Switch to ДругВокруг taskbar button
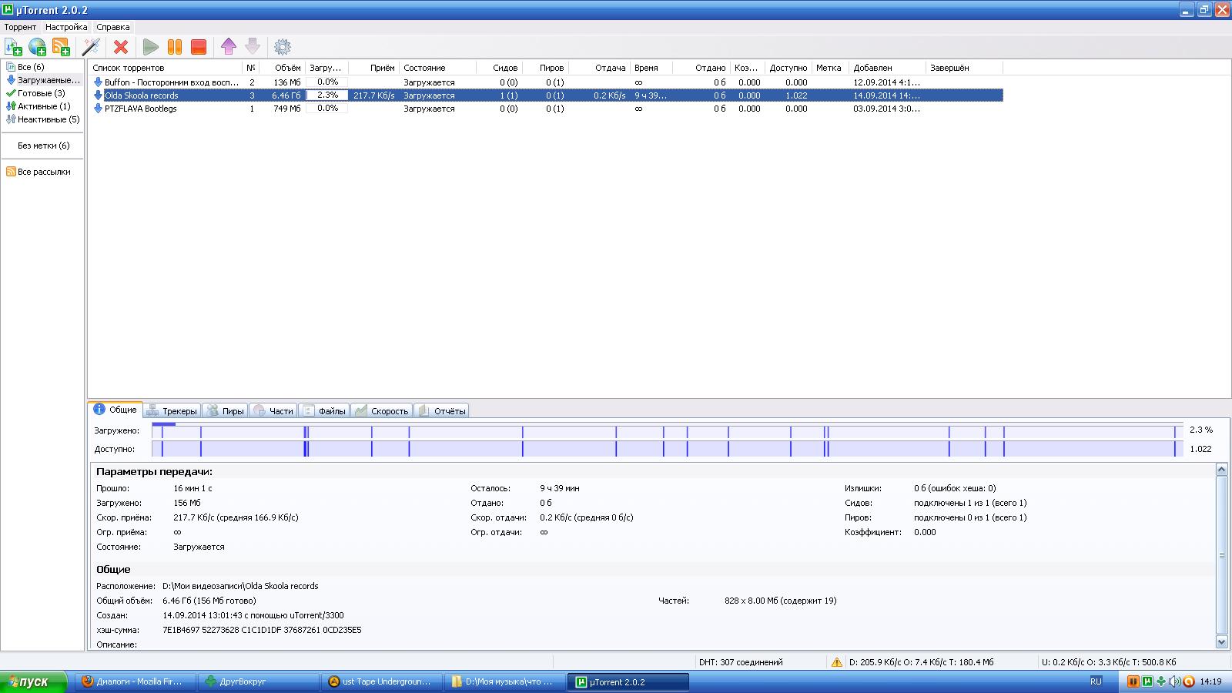 pos(259,681)
